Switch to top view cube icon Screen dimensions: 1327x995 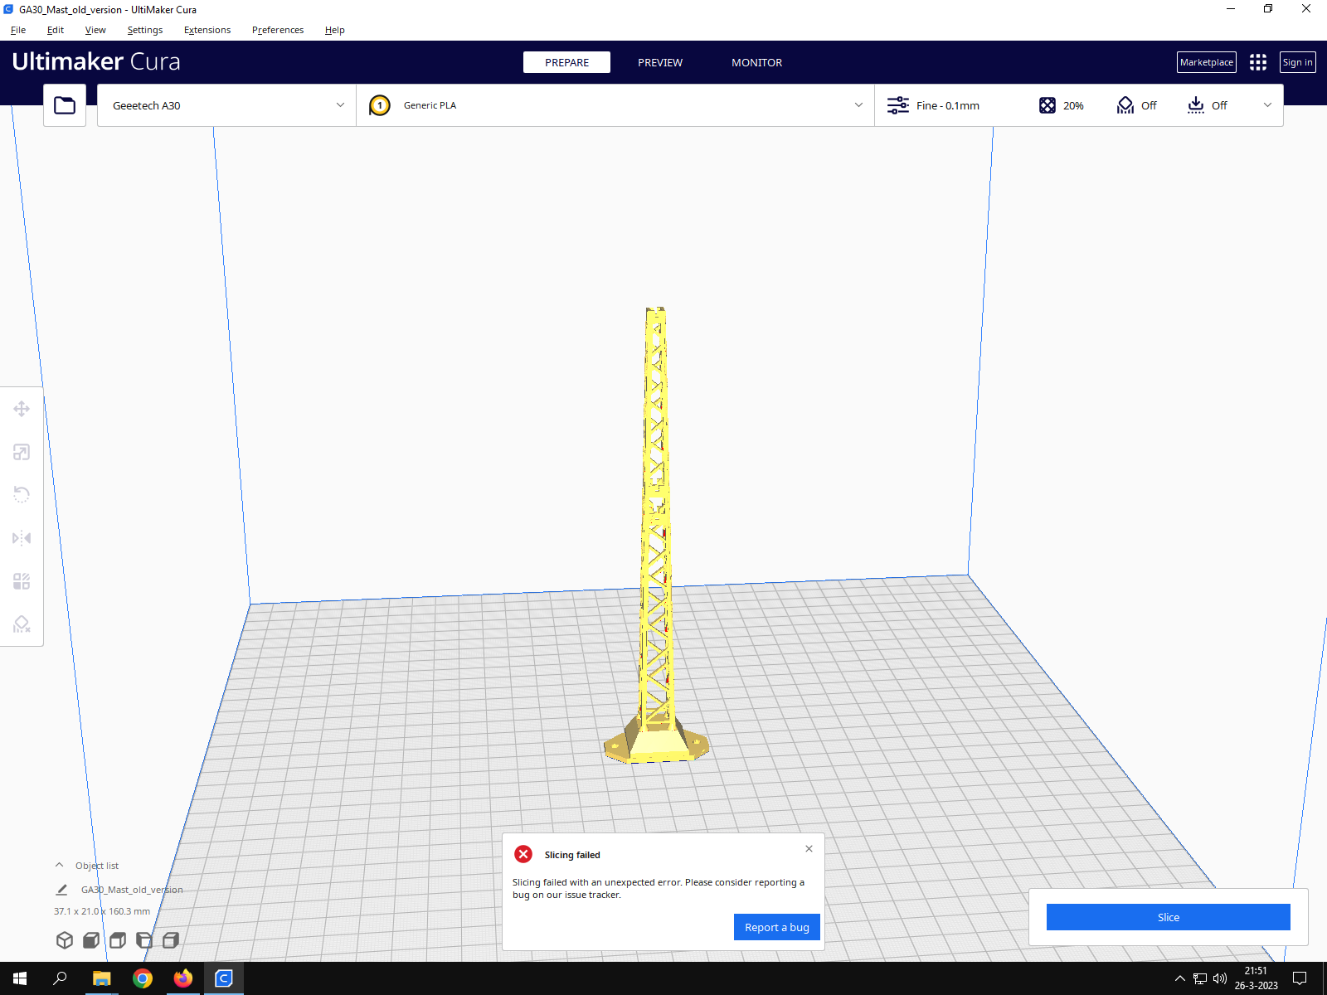(x=118, y=940)
